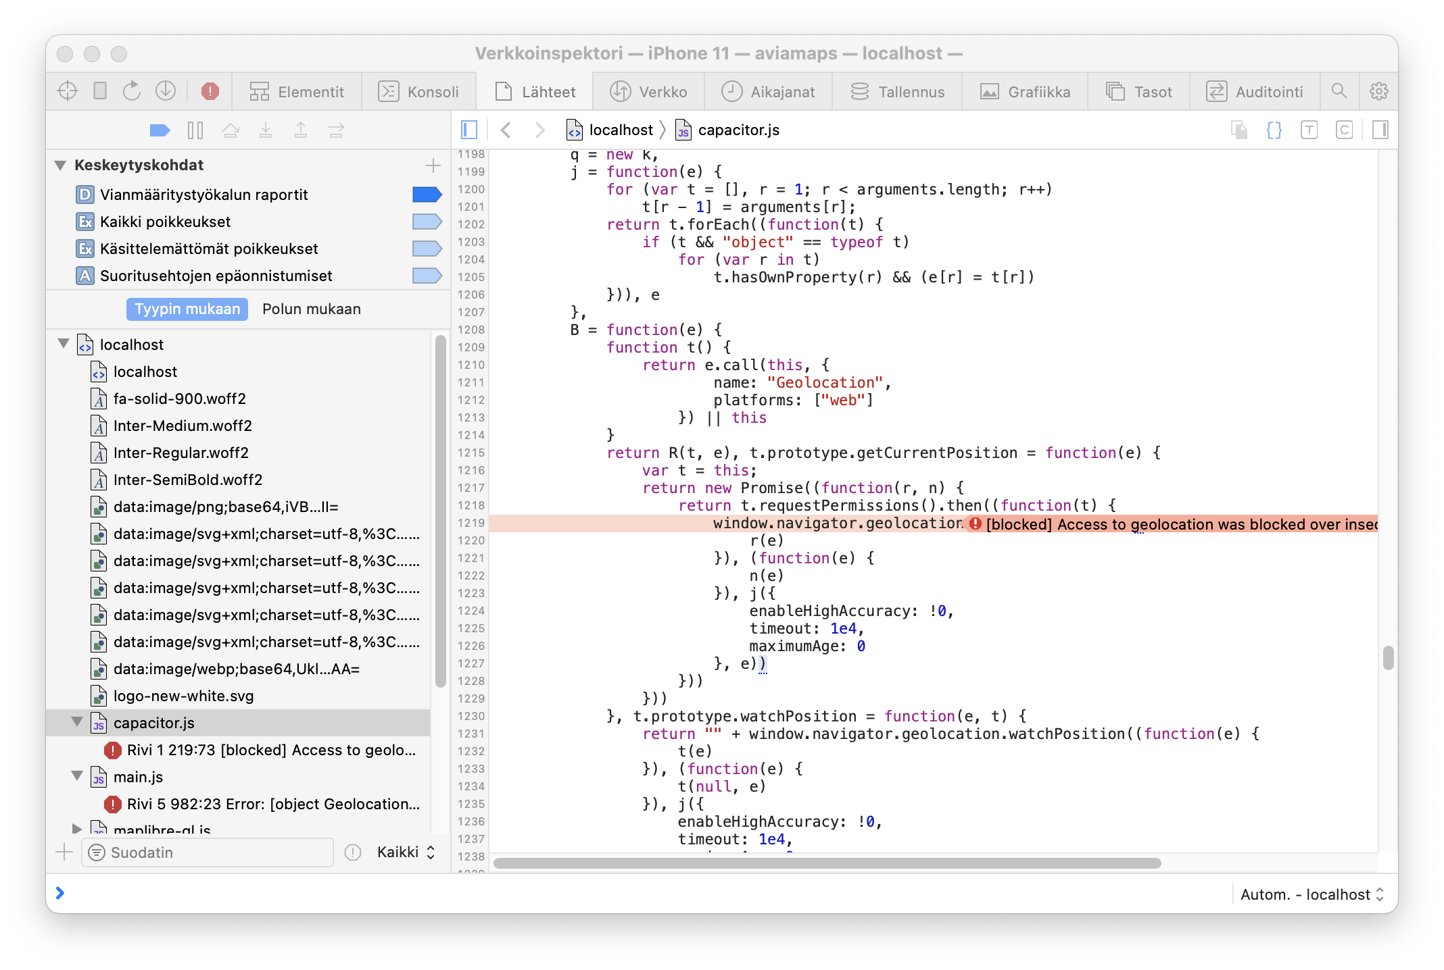Viewport: 1444px width, 970px height.
Task: Switch to Verkko tab
Action: (648, 92)
